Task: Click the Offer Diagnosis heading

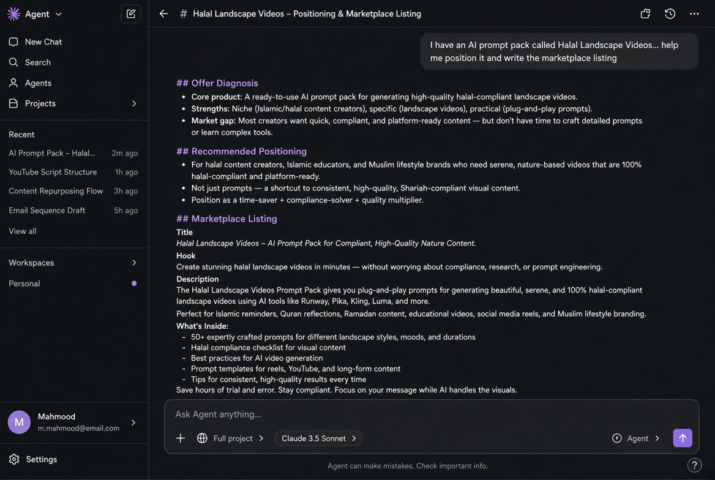Action: pyautogui.click(x=217, y=83)
